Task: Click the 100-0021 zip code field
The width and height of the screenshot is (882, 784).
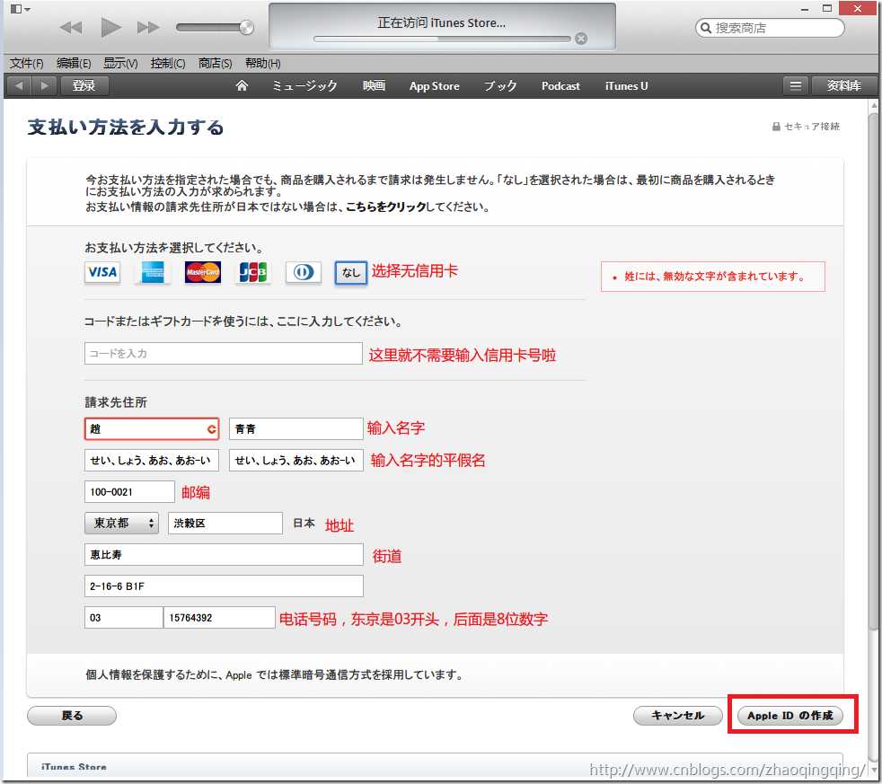Action: tap(128, 490)
